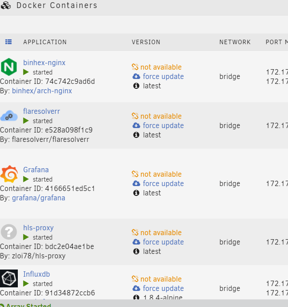
Task: Click hls-proxy green started play icon
Action: [x=26, y=237]
